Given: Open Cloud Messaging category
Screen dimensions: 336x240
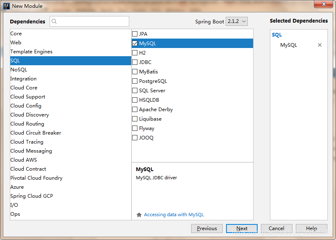Looking at the screenshot, I should pyautogui.click(x=71, y=151).
